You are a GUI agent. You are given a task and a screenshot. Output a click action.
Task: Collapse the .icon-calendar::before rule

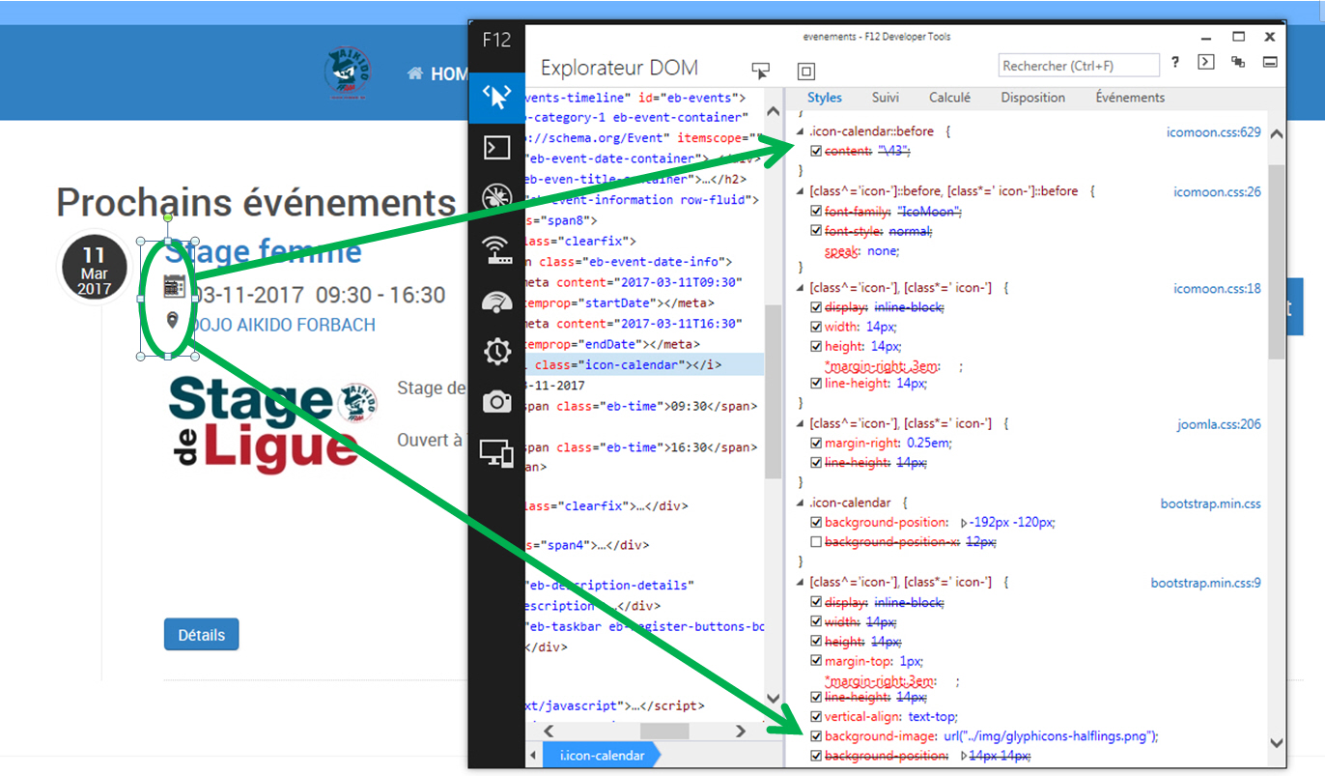[800, 131]
